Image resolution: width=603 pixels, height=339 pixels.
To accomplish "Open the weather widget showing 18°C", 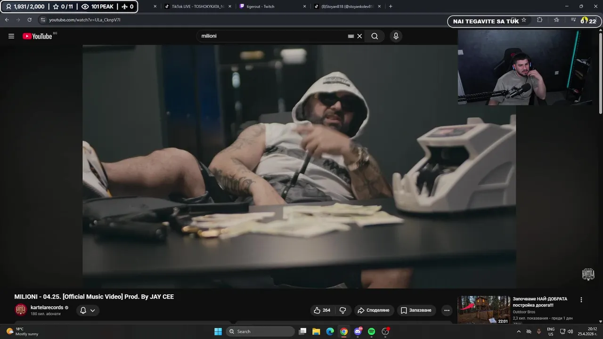I will point(22,331).
